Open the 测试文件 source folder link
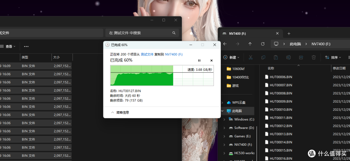Screen dimensions: 350x161 click(x=147, y=54)
